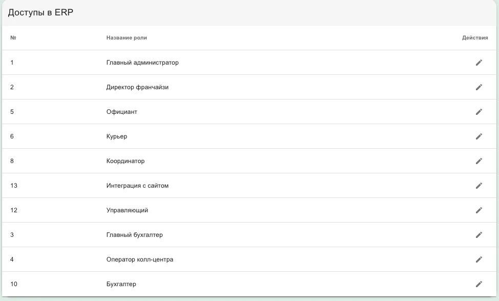The height and width of the screenshot is (301, 499).
Task: Open edit pencil for Директор франчайзи
Action: pos(479,87)
